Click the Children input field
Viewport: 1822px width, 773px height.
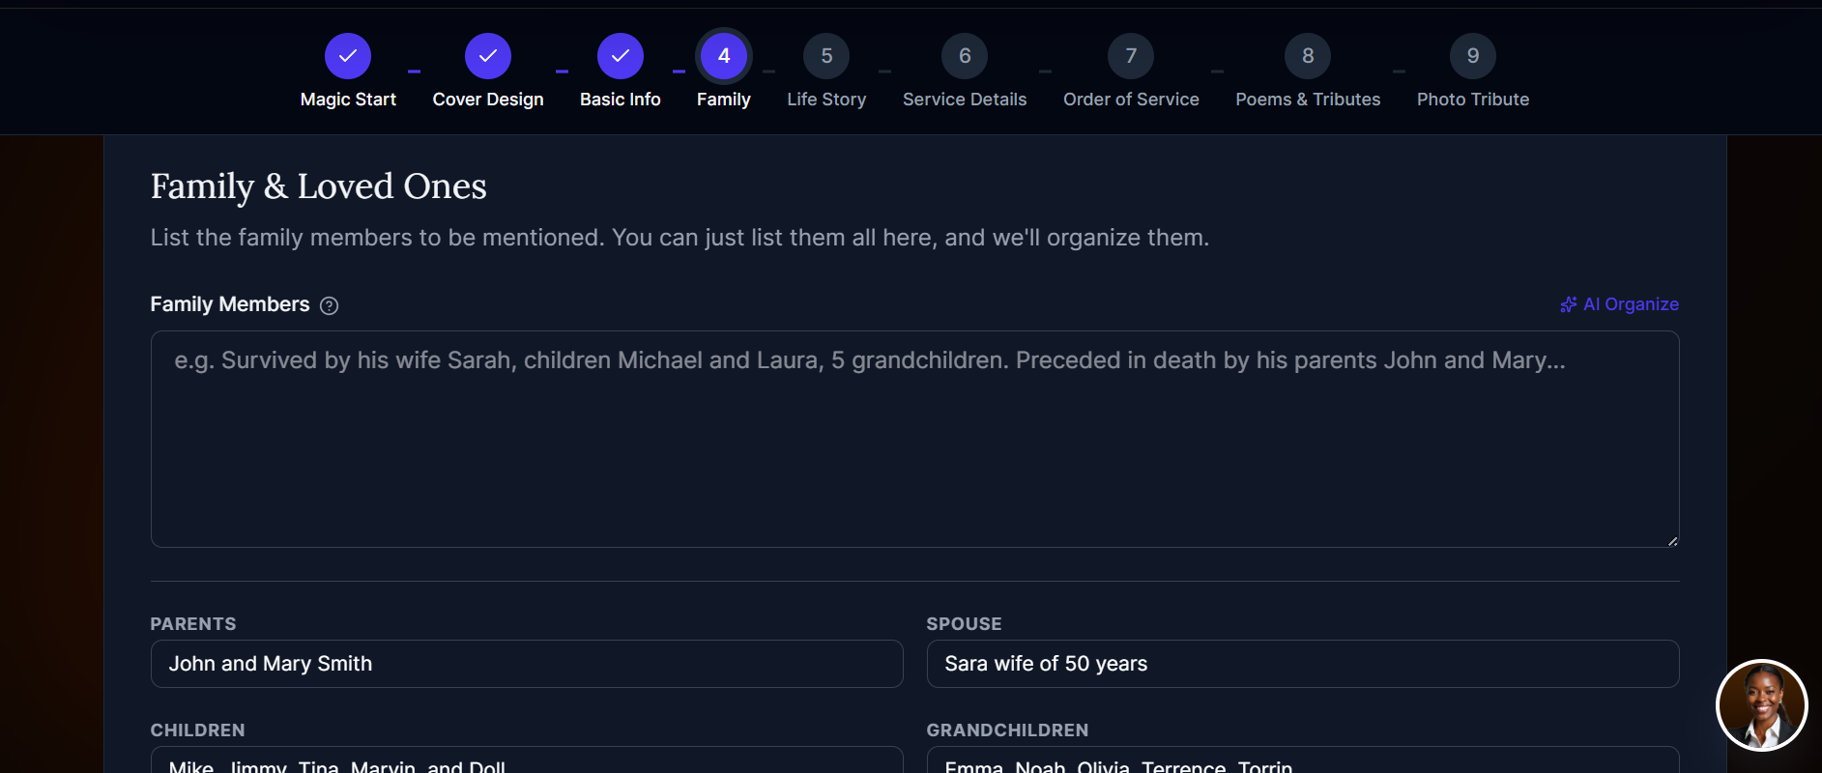point(527,760)
